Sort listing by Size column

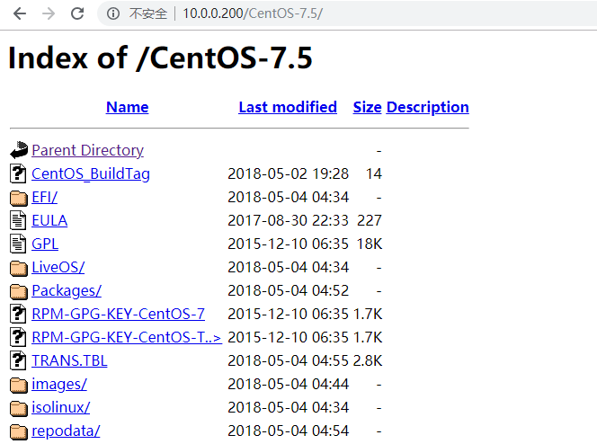[367, 107]
